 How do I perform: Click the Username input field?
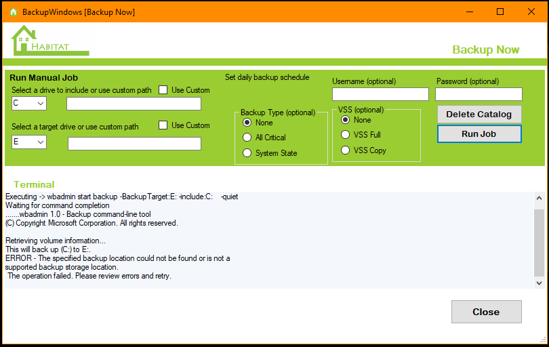click(380, 94)
